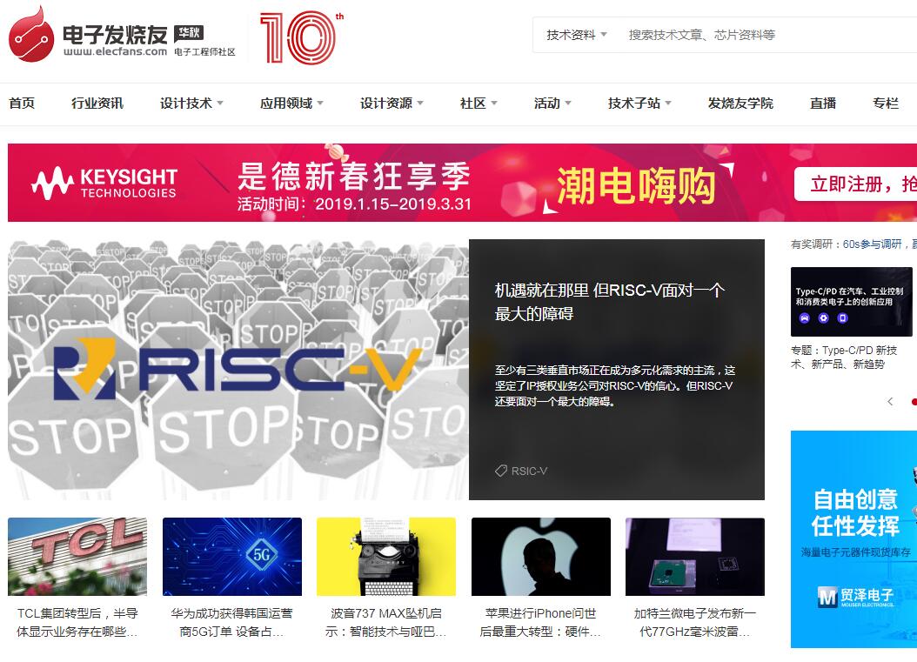Viewport: 917px width, 662px height.
Task: Open 行业资讯 navigation item
Action: (x=97, y=104)
